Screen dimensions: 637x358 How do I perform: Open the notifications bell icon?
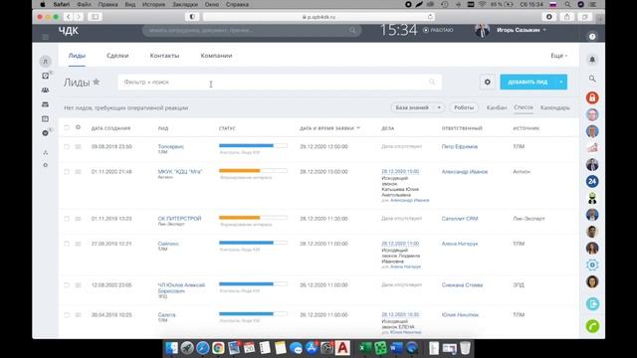tap(592, 60)
